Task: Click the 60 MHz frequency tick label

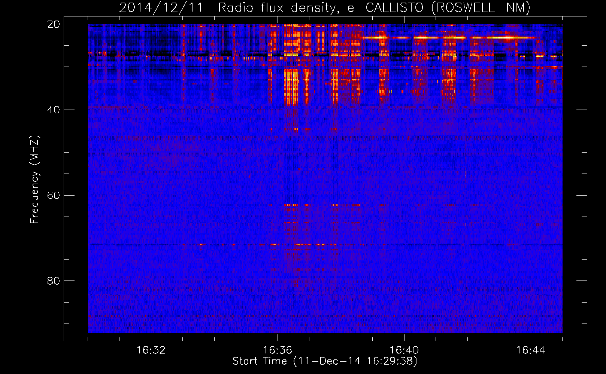Action: point(54,196)
